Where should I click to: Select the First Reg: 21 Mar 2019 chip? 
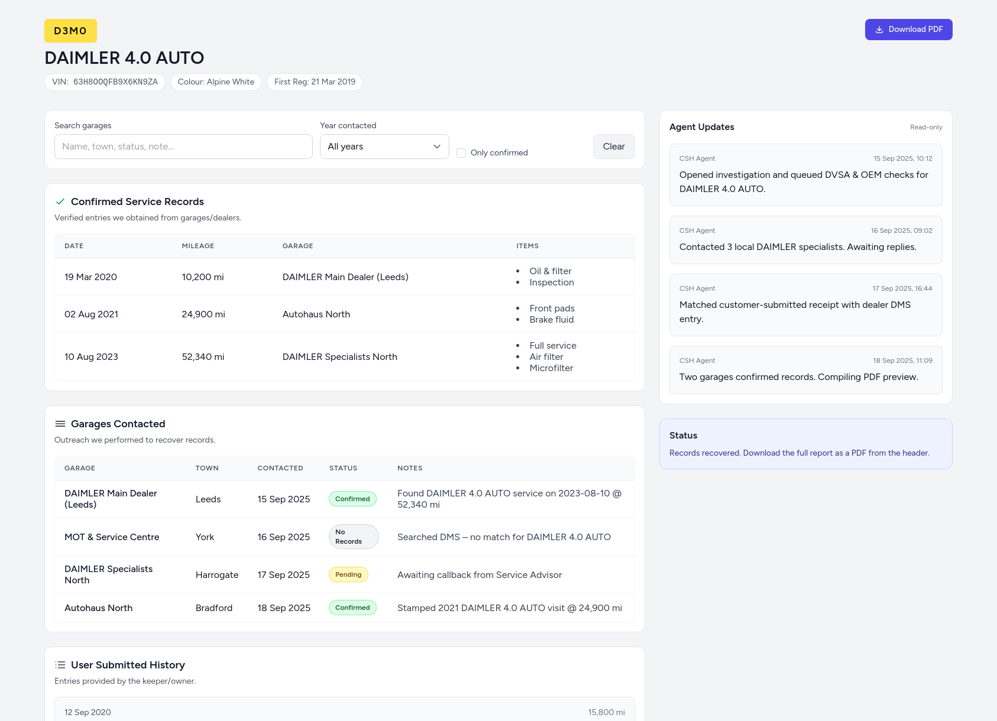pyautogui.click(x=315, y=82)
